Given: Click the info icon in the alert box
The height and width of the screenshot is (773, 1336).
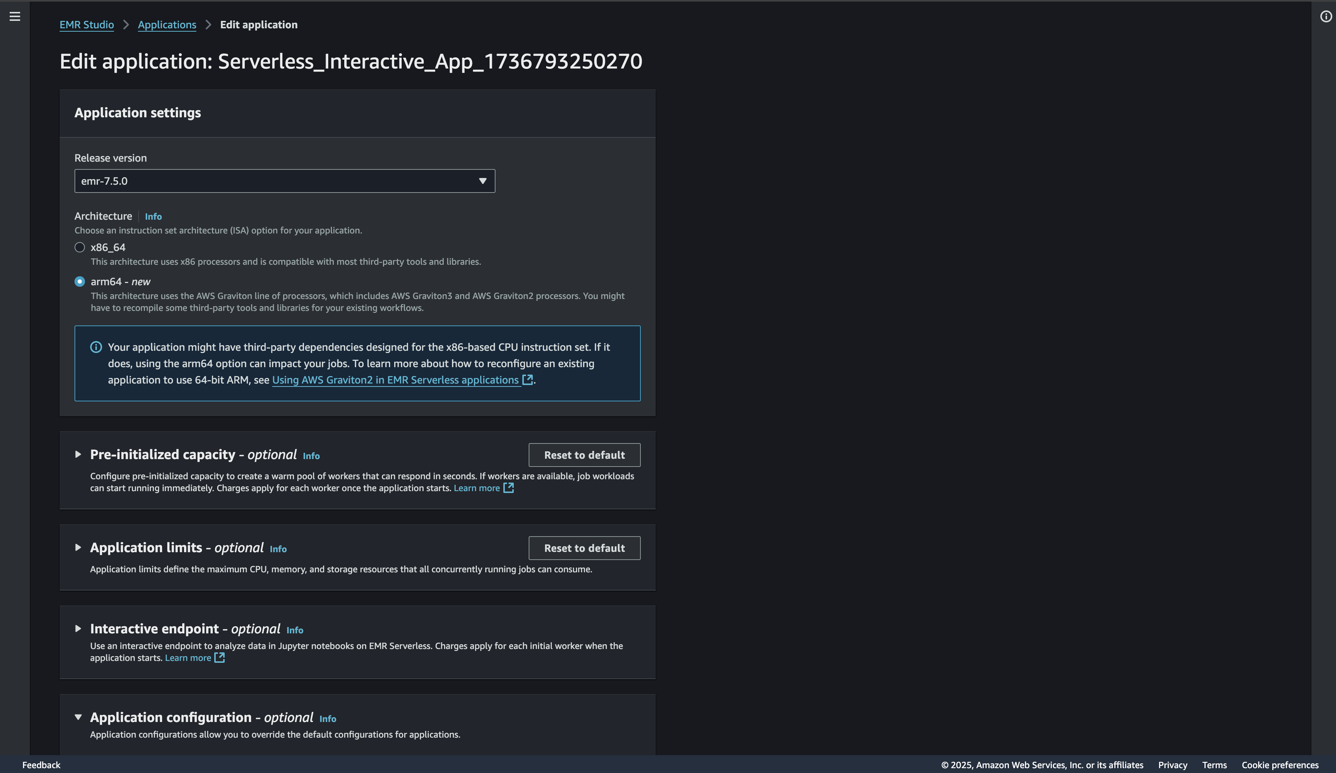Looking at the screenshot, I should coord(96,347).
